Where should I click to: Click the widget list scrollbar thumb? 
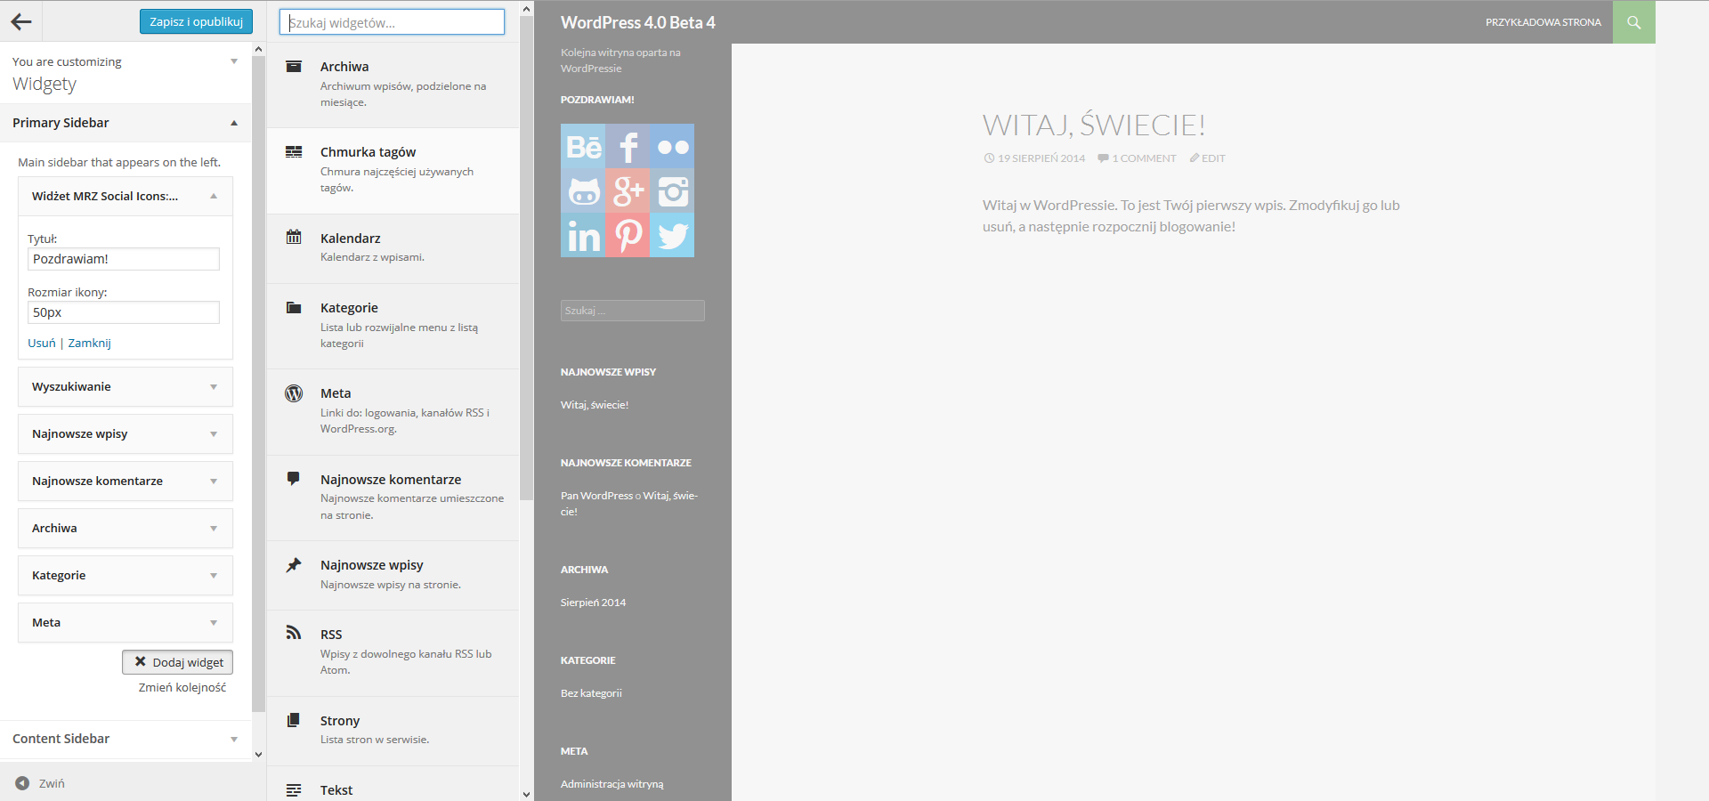pos(526,258)
